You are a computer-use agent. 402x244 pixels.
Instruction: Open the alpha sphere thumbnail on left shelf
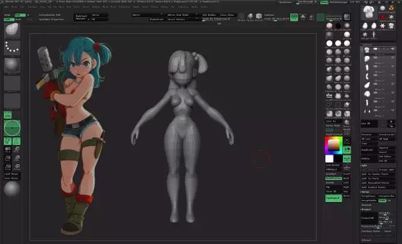click(x=12, y=65)
